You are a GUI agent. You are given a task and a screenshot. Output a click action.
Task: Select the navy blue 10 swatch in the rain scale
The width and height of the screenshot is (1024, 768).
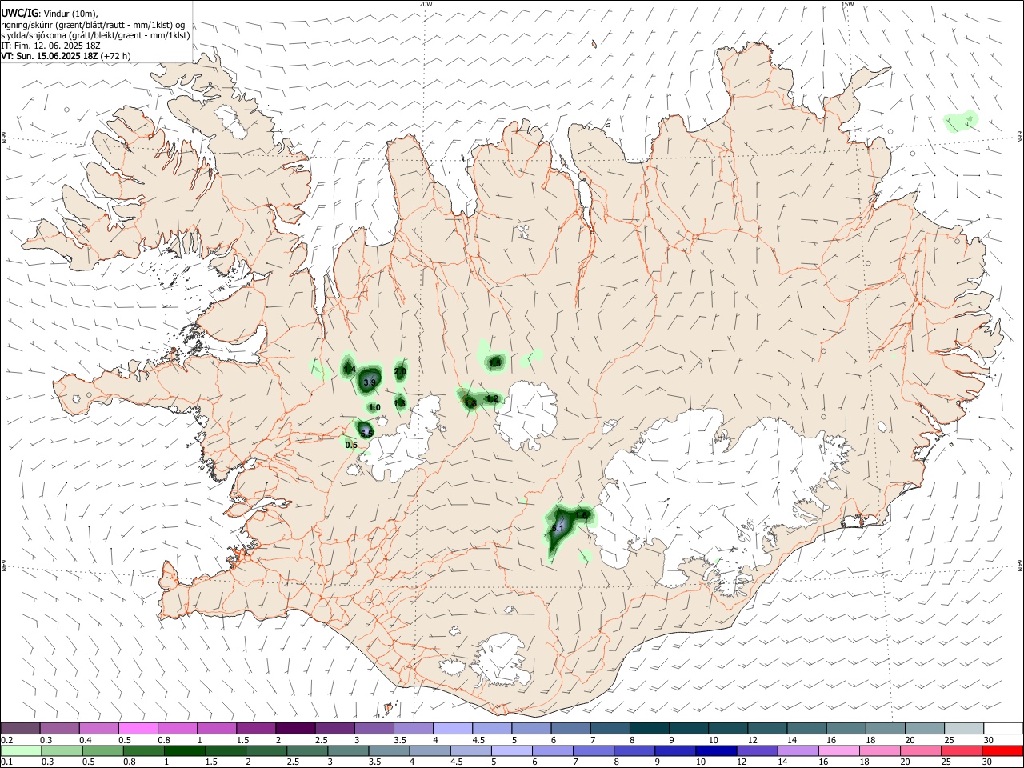click(x=716, y=751)
